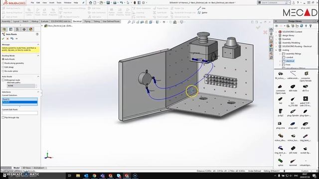Click Create New Folder in Design Library
Image resolution: width=319 pixels, height=179 pixels.
click(297, 26)
